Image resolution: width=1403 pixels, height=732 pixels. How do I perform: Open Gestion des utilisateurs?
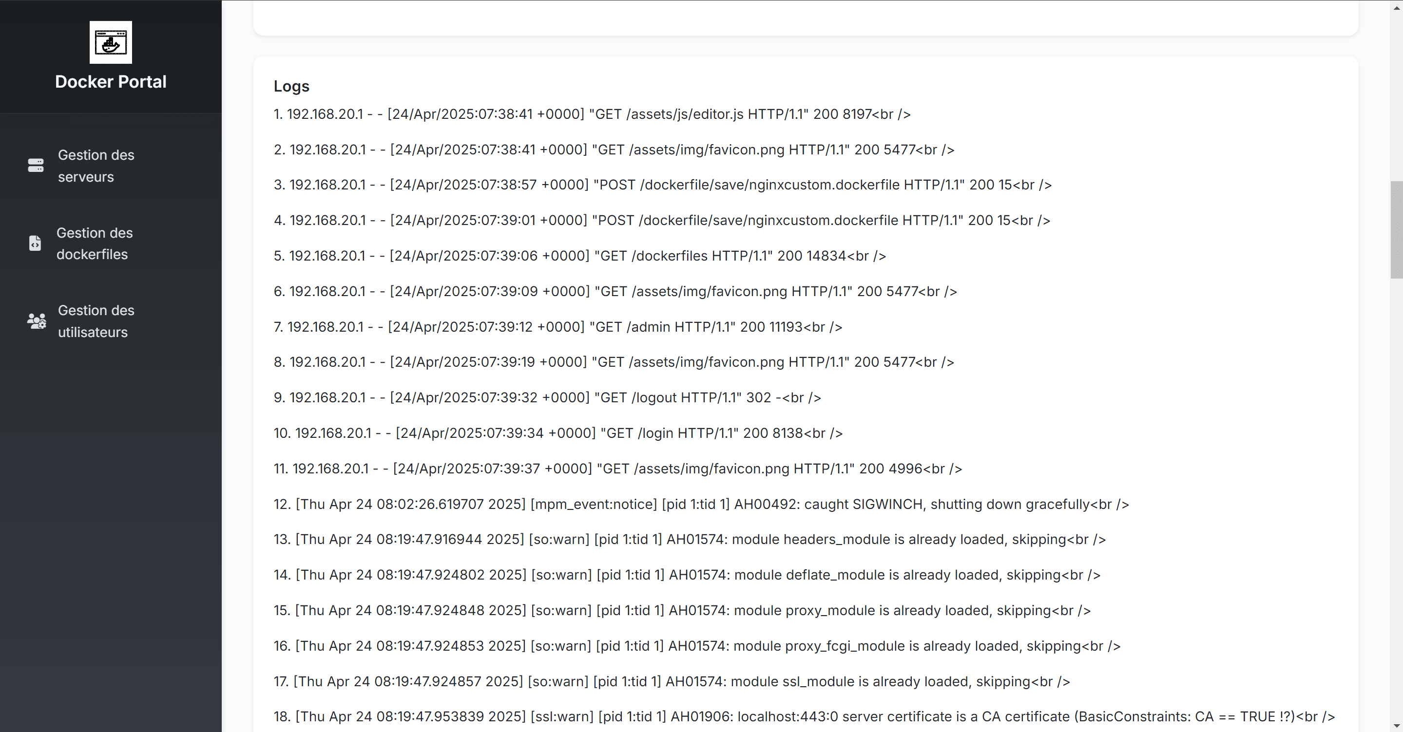pyautogui.click(x=96, y=321)
